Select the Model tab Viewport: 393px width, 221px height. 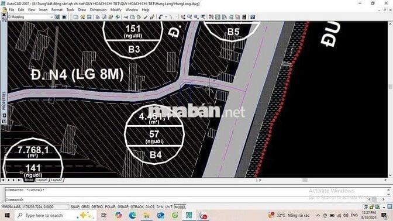click(29, 180)
